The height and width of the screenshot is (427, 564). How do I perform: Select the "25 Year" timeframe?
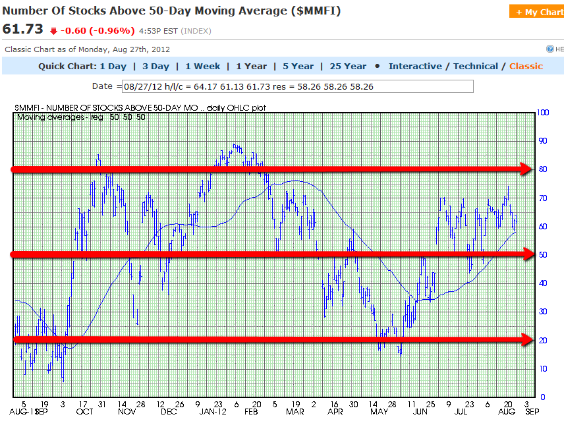348,66
